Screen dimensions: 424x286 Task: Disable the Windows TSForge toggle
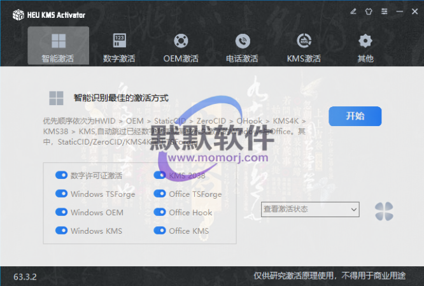tap(62, 194)
